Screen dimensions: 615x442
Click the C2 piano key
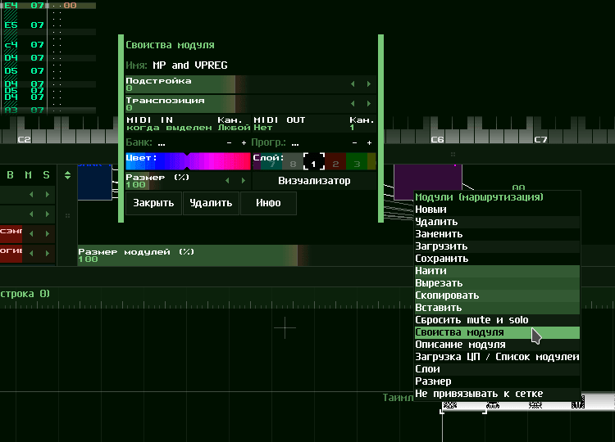24,135
